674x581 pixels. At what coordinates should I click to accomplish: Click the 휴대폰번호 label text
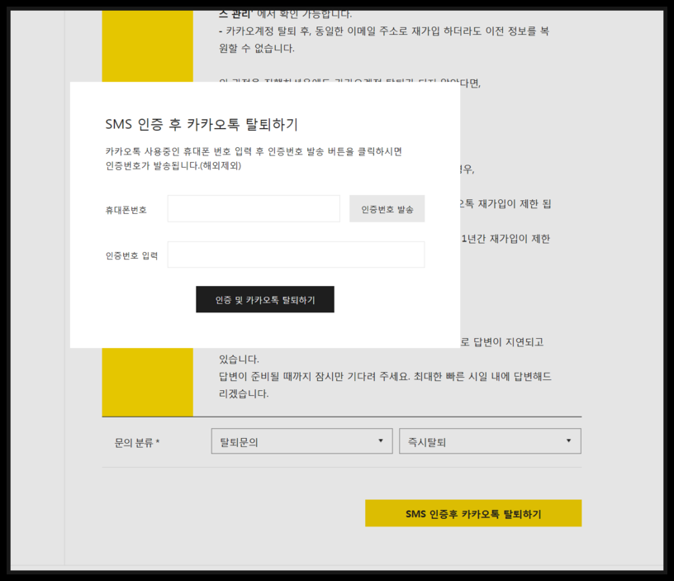[x=126, y=210]
